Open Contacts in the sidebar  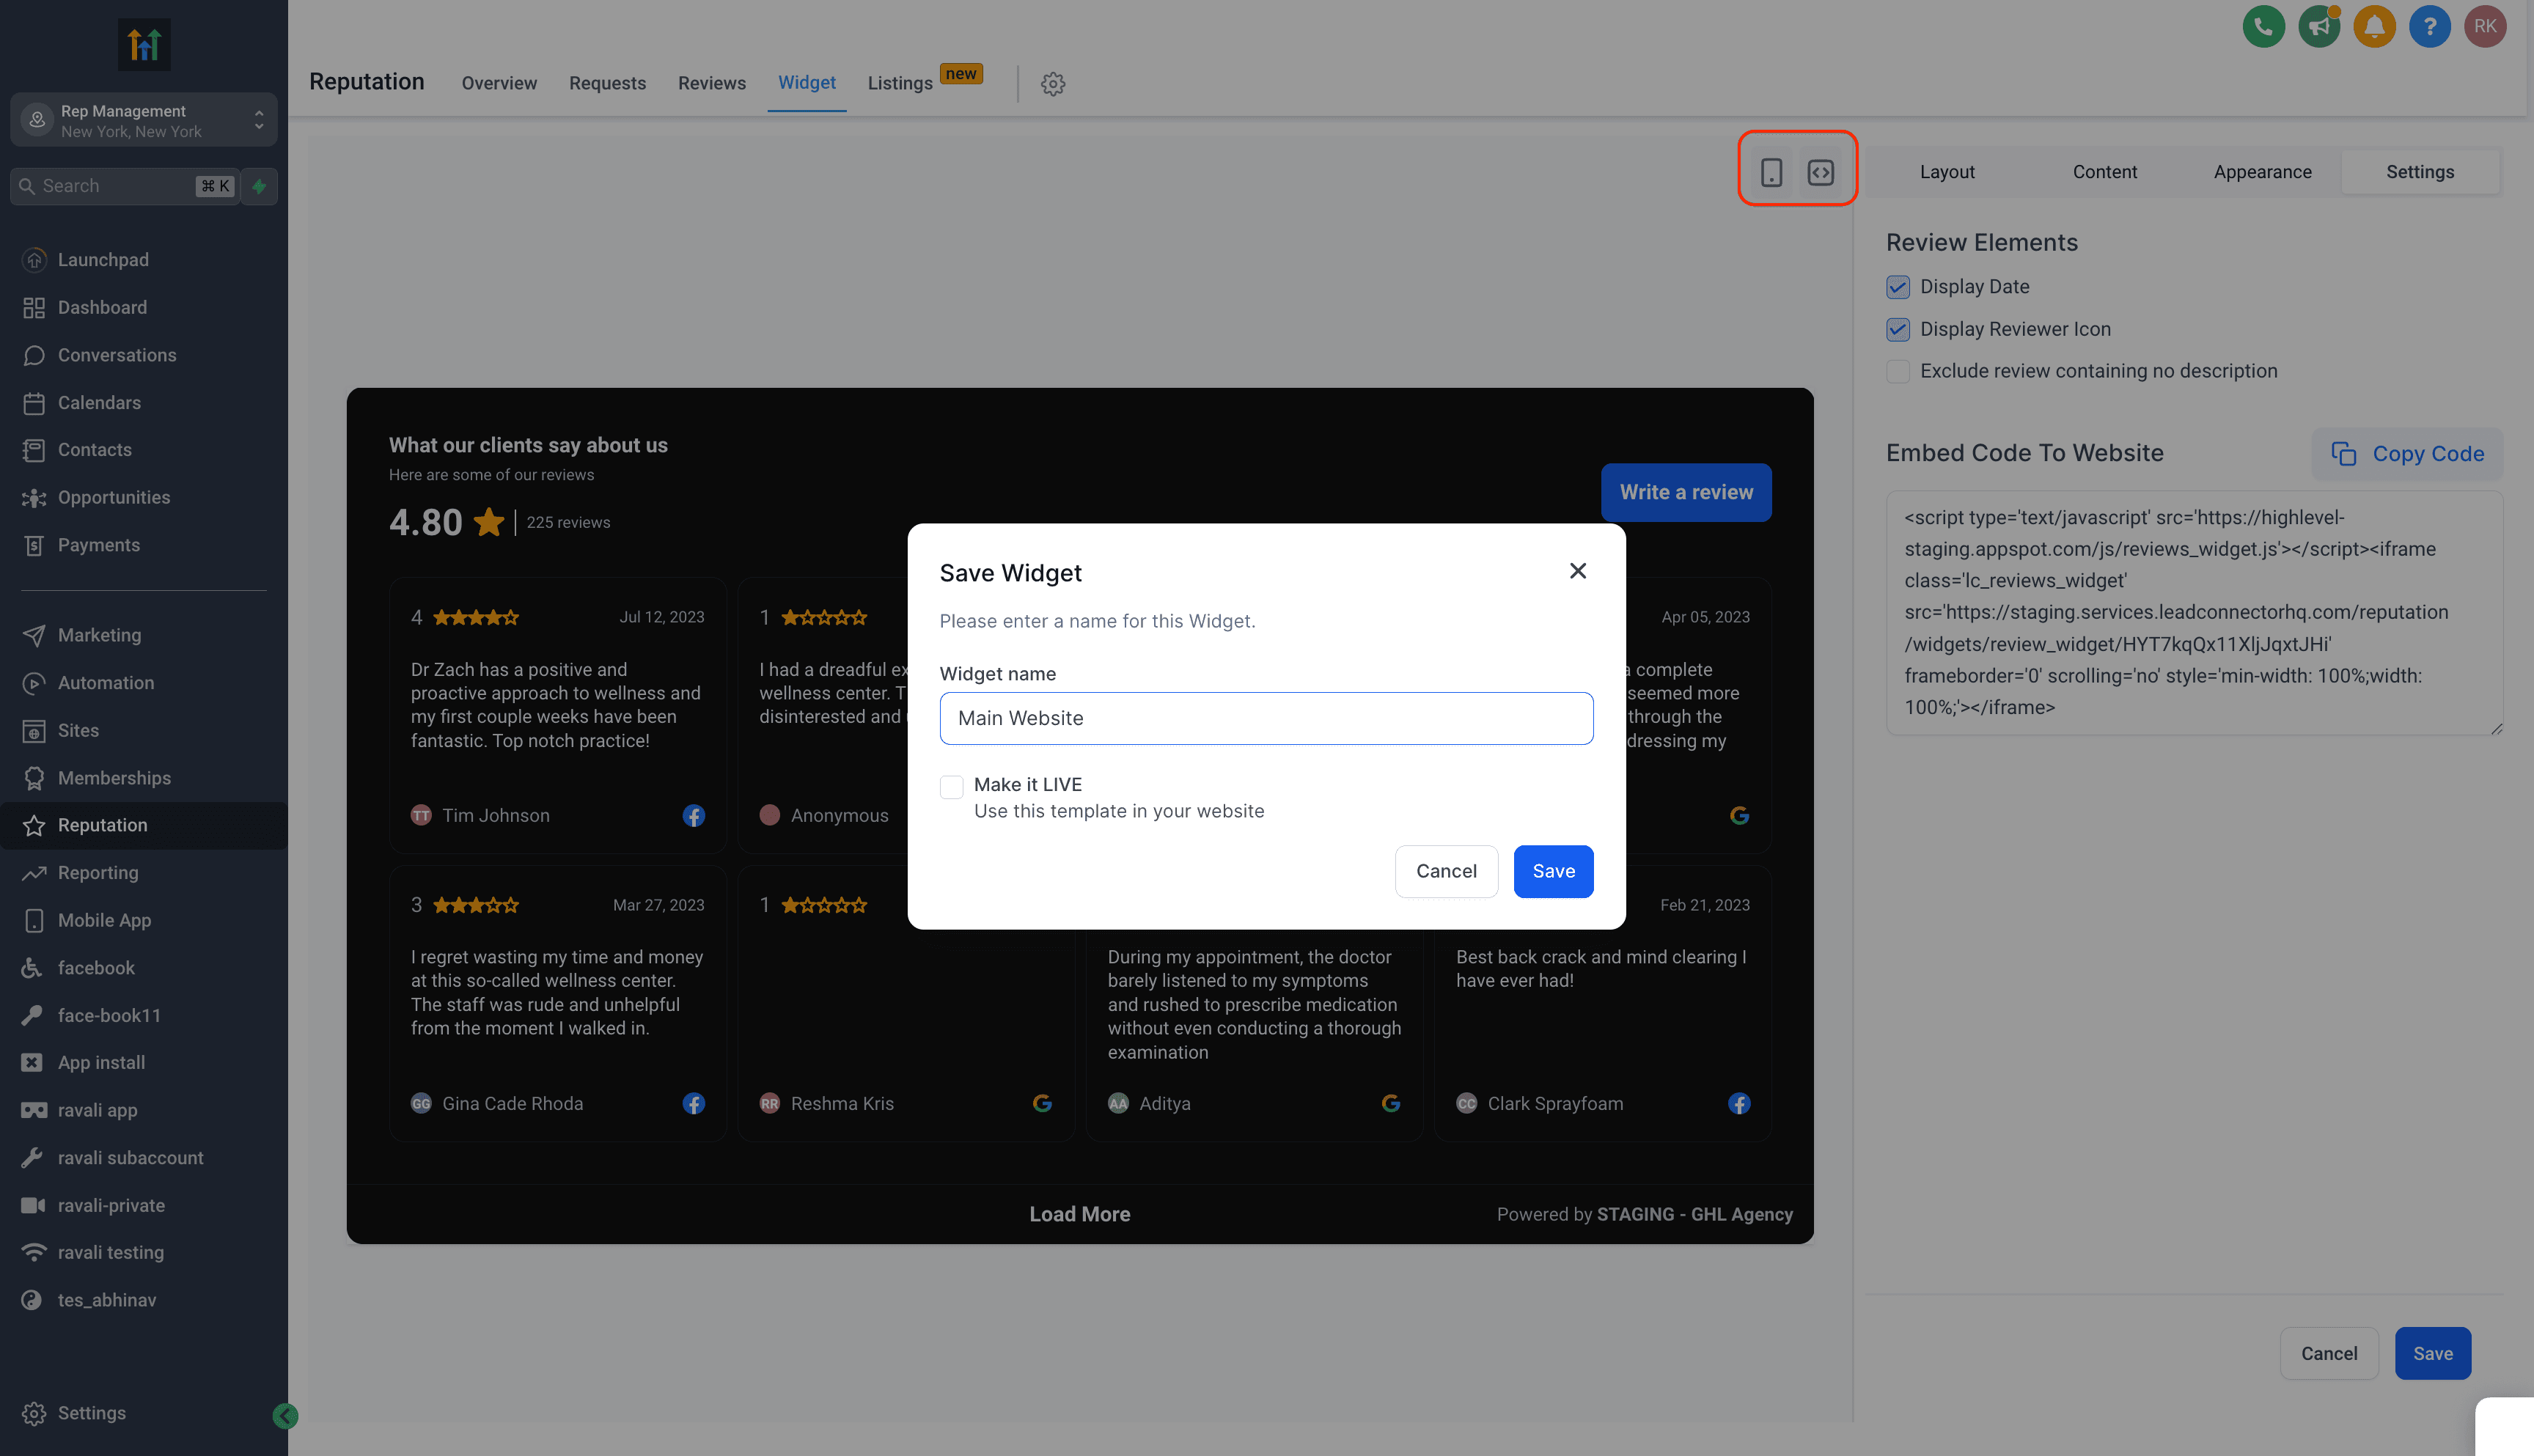coord(94,450)
